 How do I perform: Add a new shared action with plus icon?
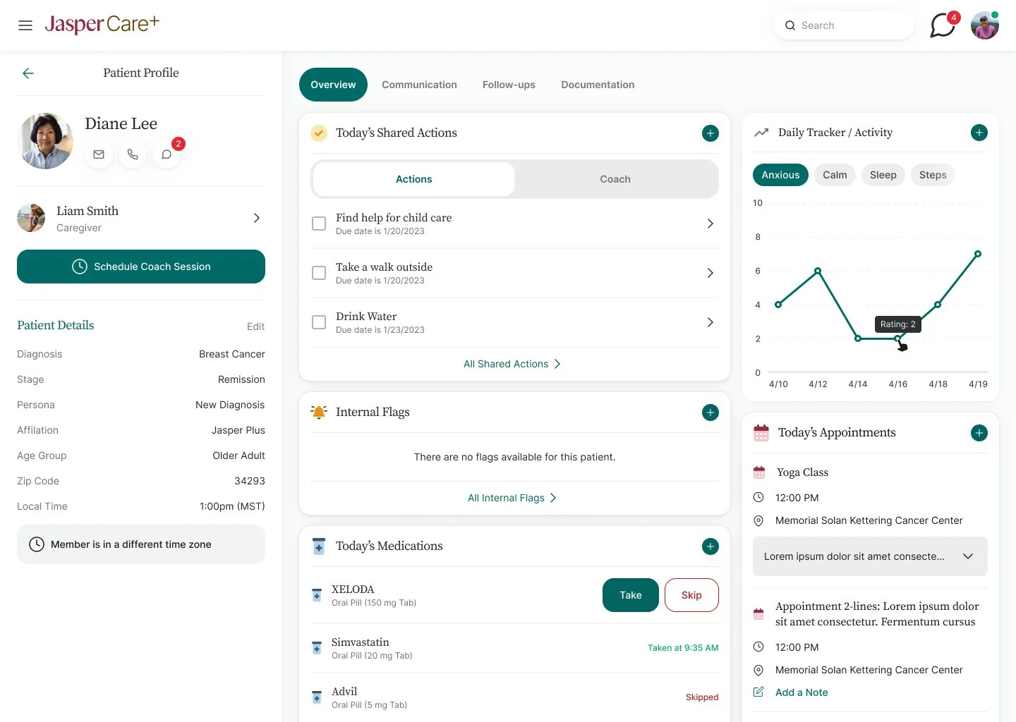710,133
